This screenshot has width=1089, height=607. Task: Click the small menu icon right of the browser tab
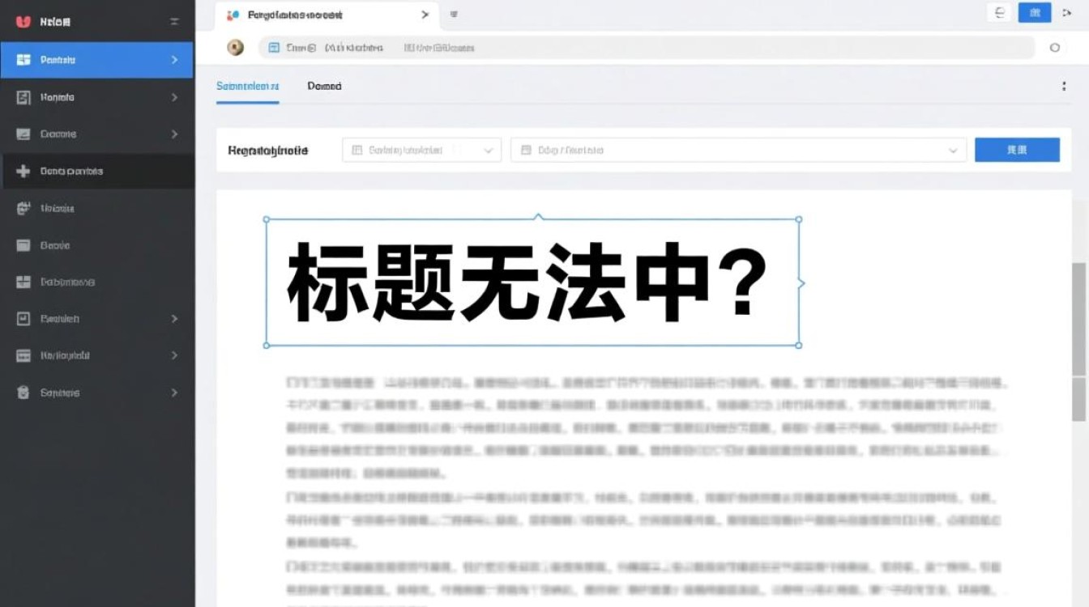pos(454,15)
